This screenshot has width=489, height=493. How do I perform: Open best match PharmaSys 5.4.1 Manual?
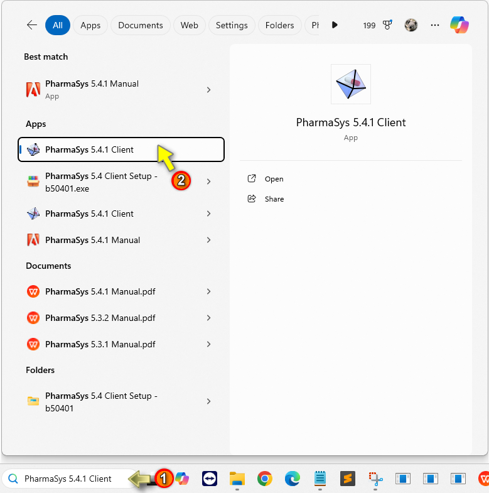coord(121,90)
